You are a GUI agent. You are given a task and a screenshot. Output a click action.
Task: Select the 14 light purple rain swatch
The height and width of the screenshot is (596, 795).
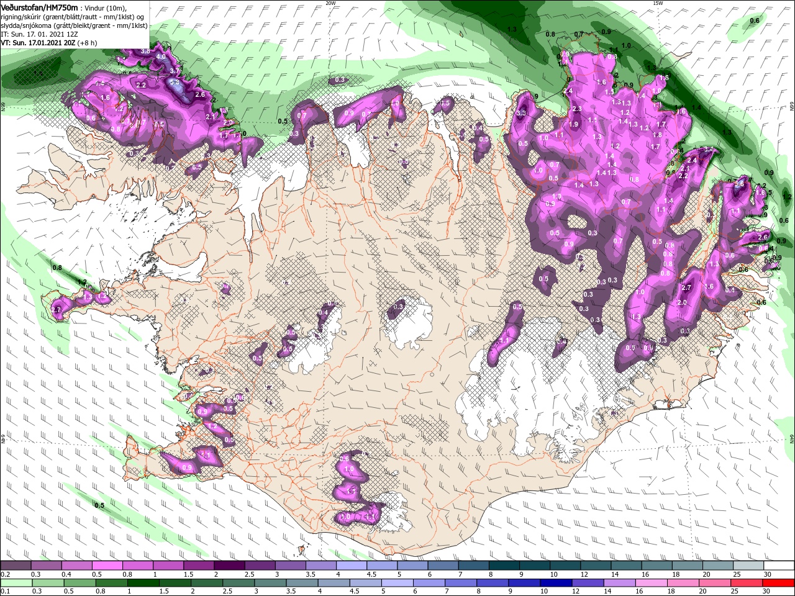[x=619, y=583]
